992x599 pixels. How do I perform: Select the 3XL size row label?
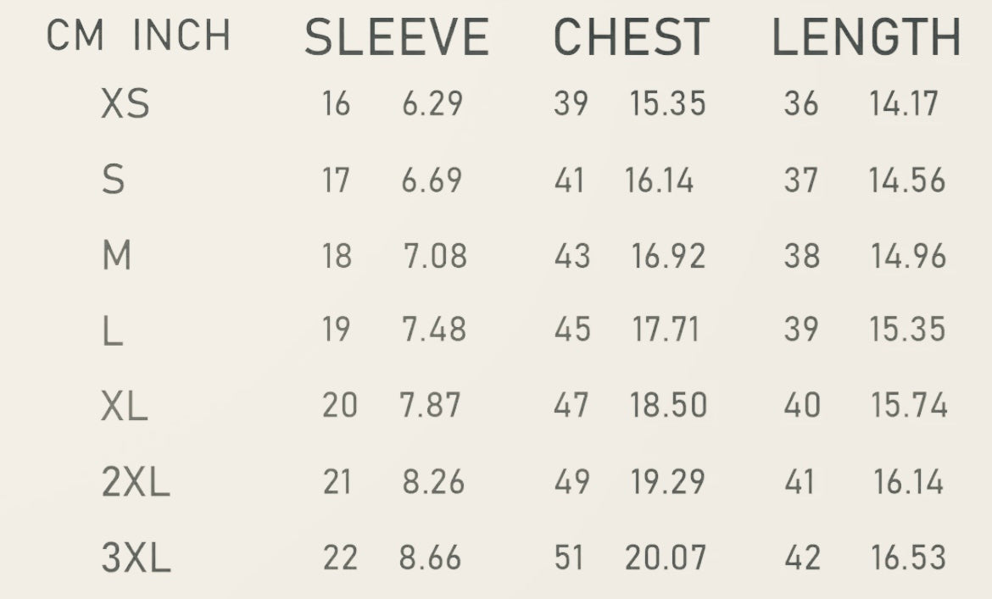[136, 557]
